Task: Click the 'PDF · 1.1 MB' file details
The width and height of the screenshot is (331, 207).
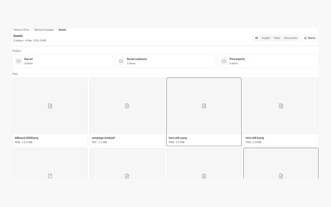Action: 99,142
